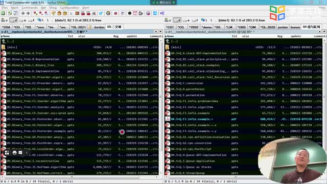
Task: Go back with the left arrow icon
Action: (x=22, y=13)
